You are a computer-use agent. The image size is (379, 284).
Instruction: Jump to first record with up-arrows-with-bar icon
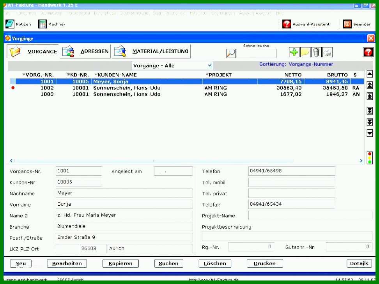[x=370, y=96]
